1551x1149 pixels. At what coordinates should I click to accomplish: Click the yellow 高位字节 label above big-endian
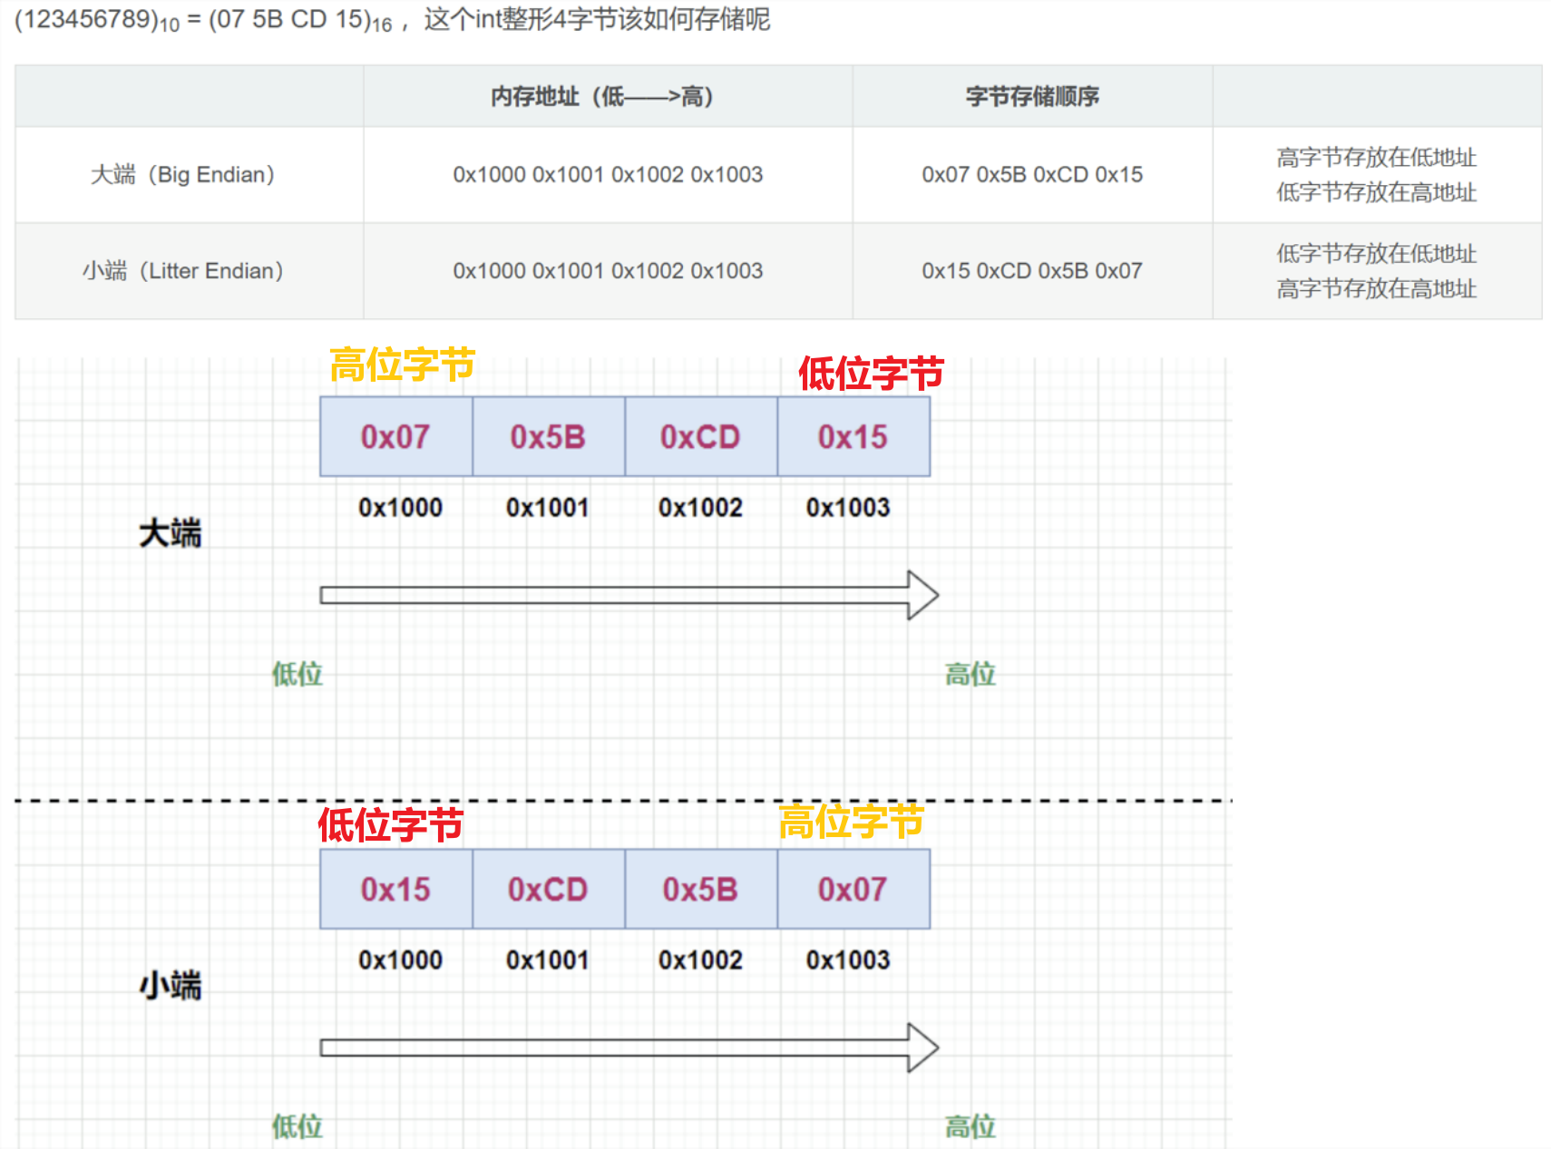pos(402,365)
